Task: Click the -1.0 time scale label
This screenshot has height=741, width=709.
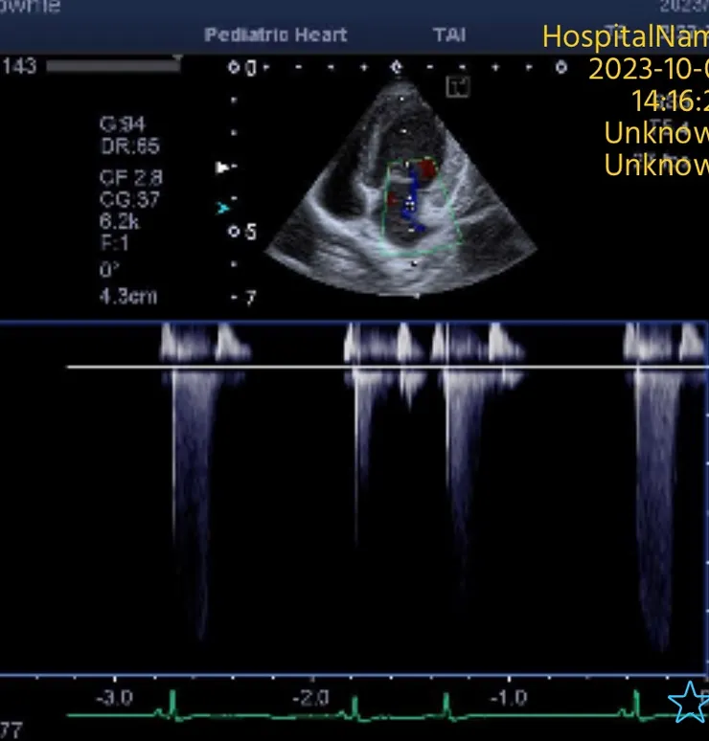Action: coord(508,698)
